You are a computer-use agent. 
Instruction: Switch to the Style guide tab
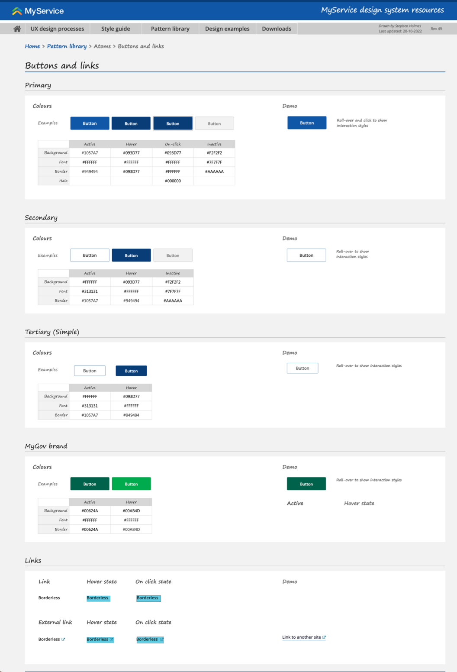(x=116, y=29)
